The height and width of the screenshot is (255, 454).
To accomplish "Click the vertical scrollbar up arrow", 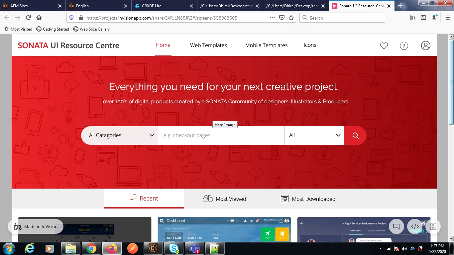I will [x=451, y=37].
